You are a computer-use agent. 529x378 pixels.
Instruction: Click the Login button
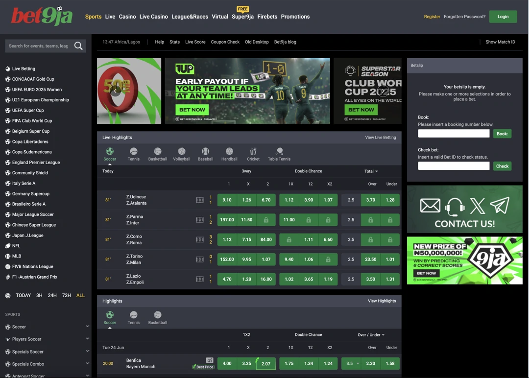[503, 17]
